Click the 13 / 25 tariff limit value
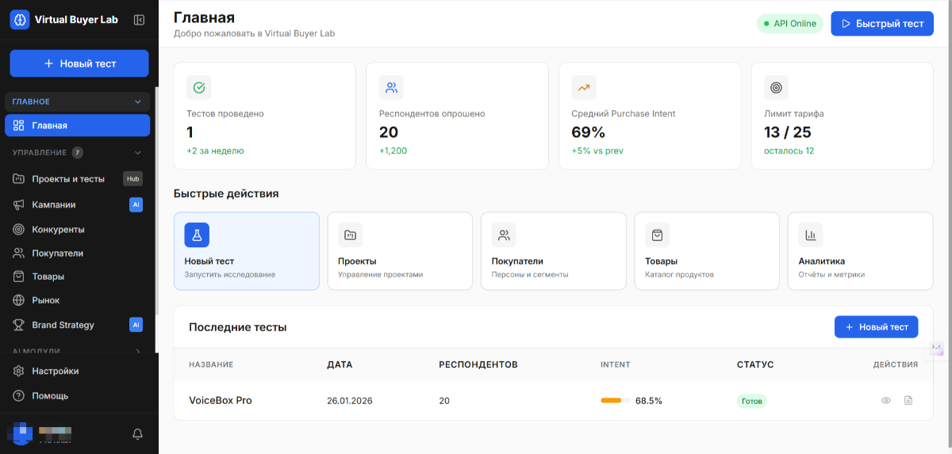 [x=788, y=132]
